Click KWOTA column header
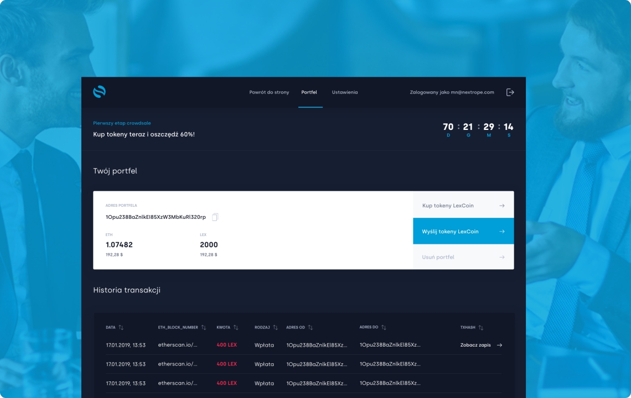 tap(224, 327)
